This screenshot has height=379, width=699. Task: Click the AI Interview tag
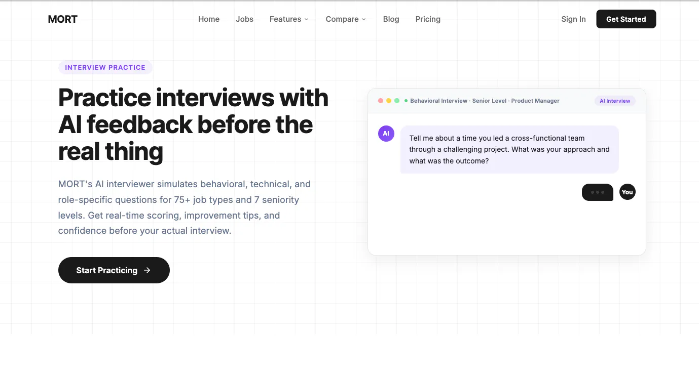(615, 101)
